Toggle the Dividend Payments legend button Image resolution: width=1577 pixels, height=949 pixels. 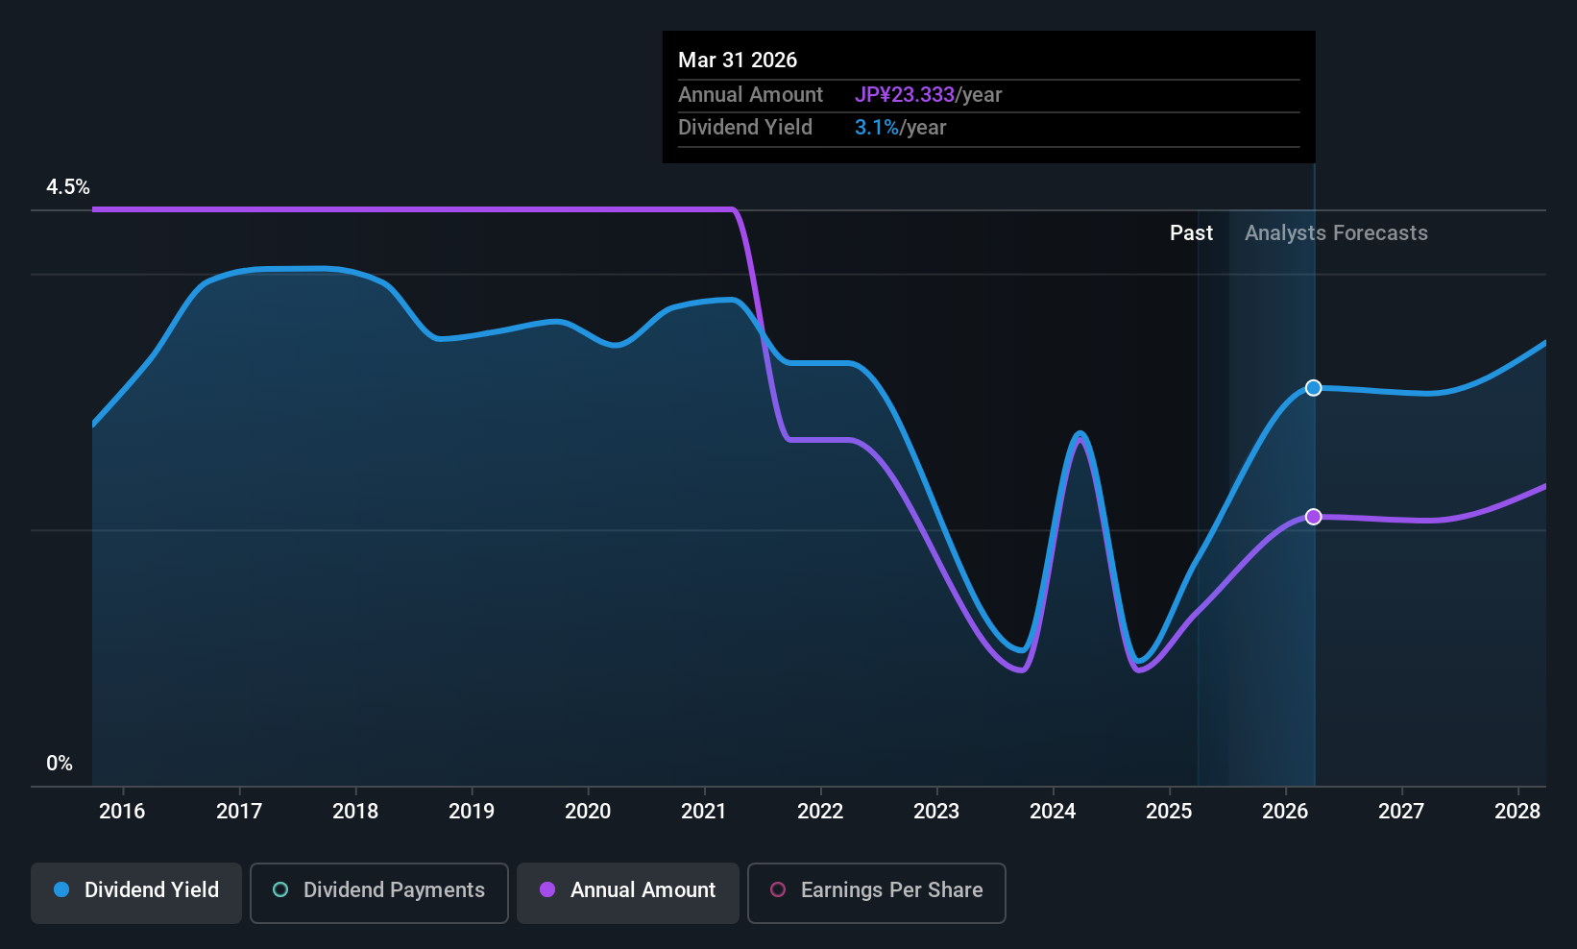(379, 893)
